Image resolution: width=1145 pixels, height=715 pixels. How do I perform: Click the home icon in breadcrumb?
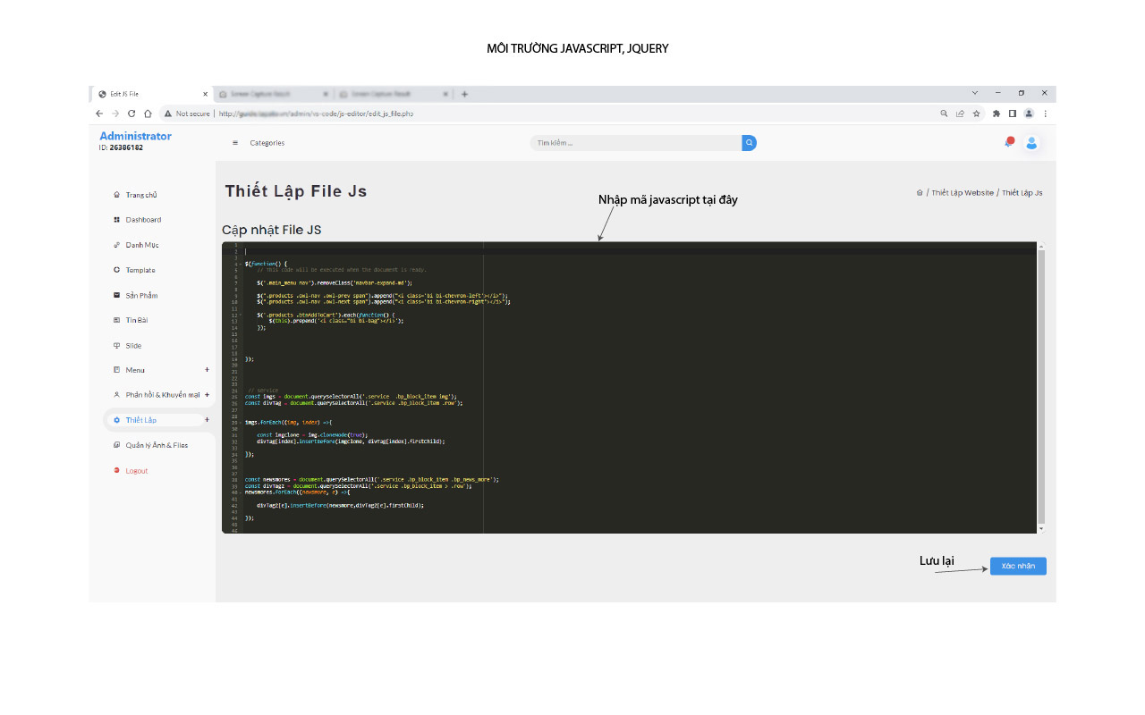pyautogui.click(x=920, y=193)
